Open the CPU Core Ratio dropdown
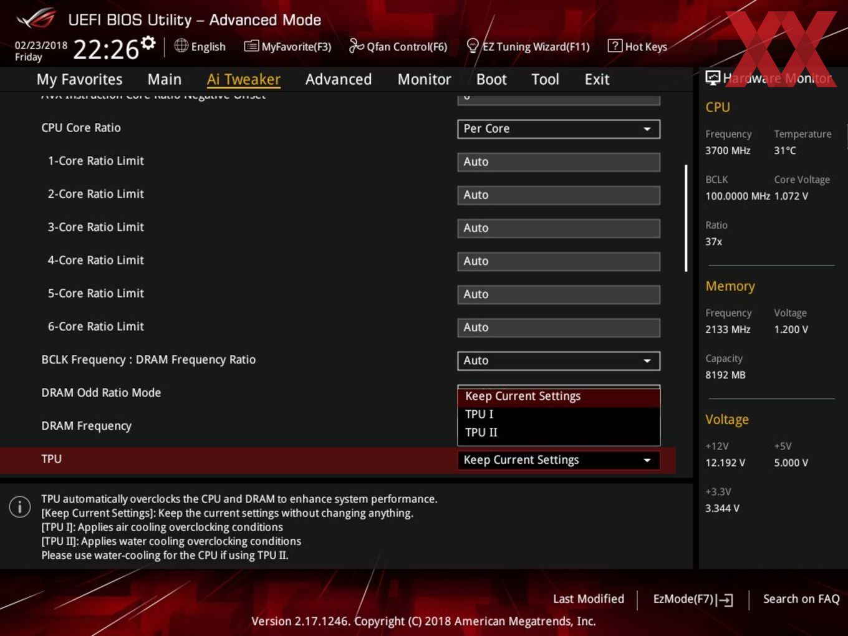 [x=559, y=129]
